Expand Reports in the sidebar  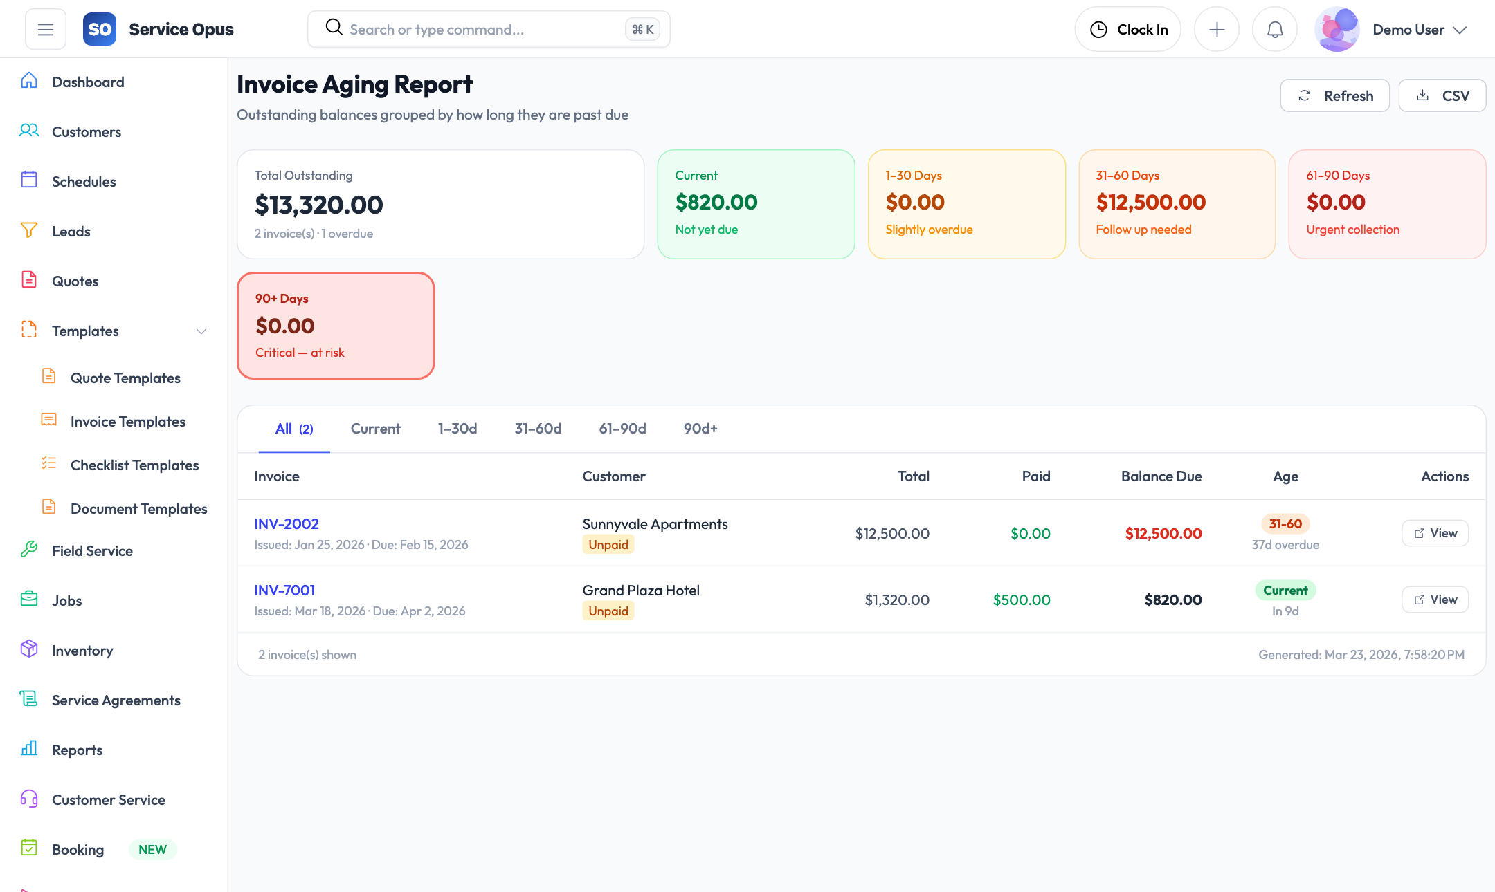tap(77, 750)
